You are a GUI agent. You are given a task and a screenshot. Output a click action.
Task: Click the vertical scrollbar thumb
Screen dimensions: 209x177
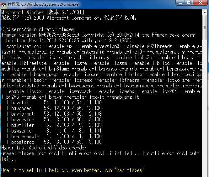click(x=205, y=28)
